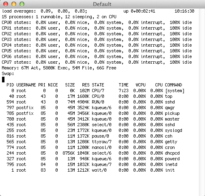Click the pickup process command
The width and height of the screenshot is (205, 196).
(x=172, y=114)
